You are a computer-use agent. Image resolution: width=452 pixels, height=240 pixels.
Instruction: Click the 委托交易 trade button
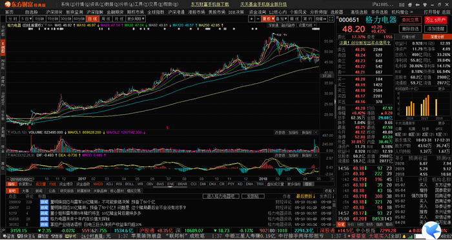click(411, 20)
